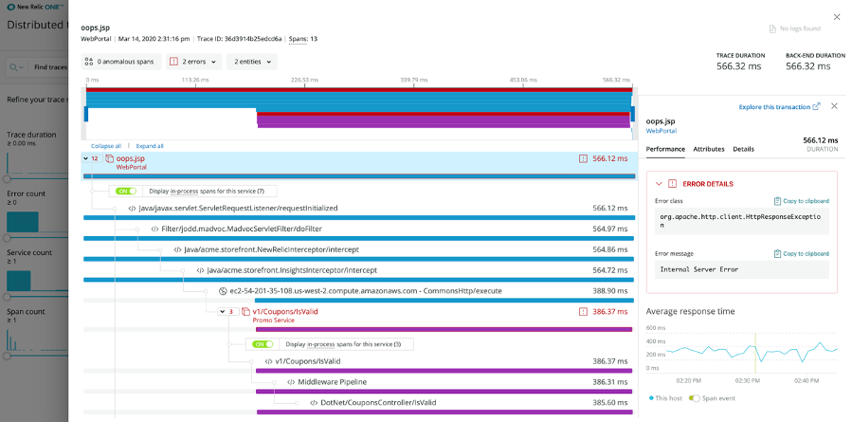The image size is (852, 422).
Task: Click the Promo Service entity icon
Action: [245, 312]
